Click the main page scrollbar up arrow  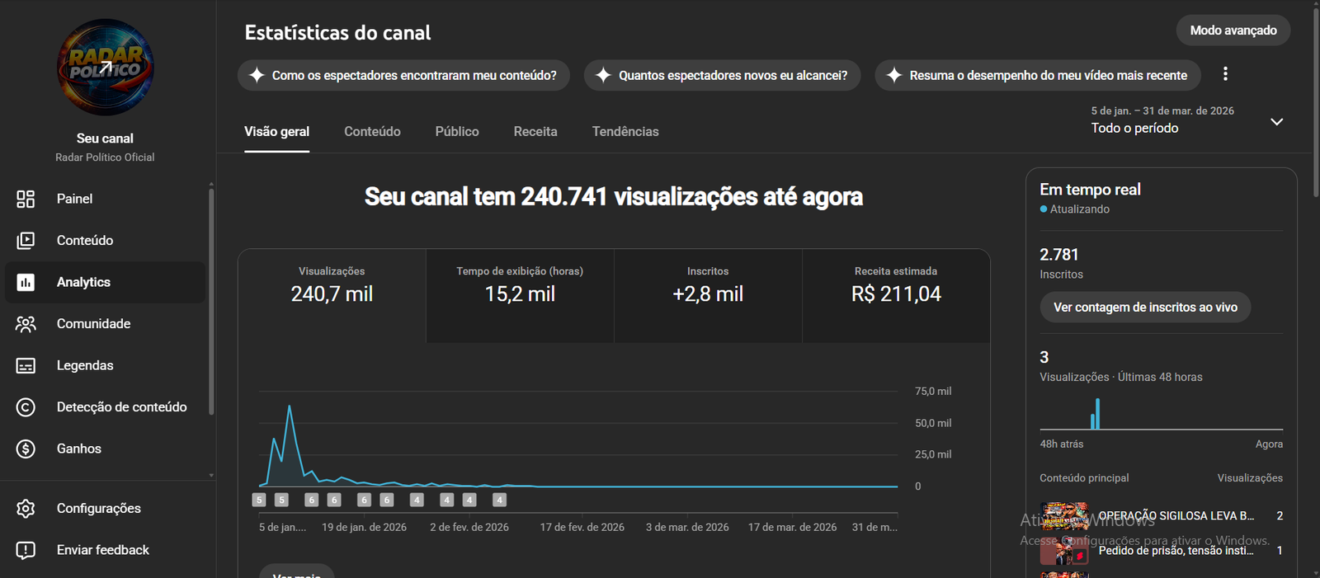pyautogui.click(x=1315, y=4)
